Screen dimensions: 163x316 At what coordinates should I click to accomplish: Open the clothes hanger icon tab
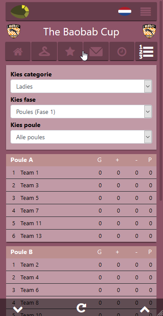pos(44,51)
